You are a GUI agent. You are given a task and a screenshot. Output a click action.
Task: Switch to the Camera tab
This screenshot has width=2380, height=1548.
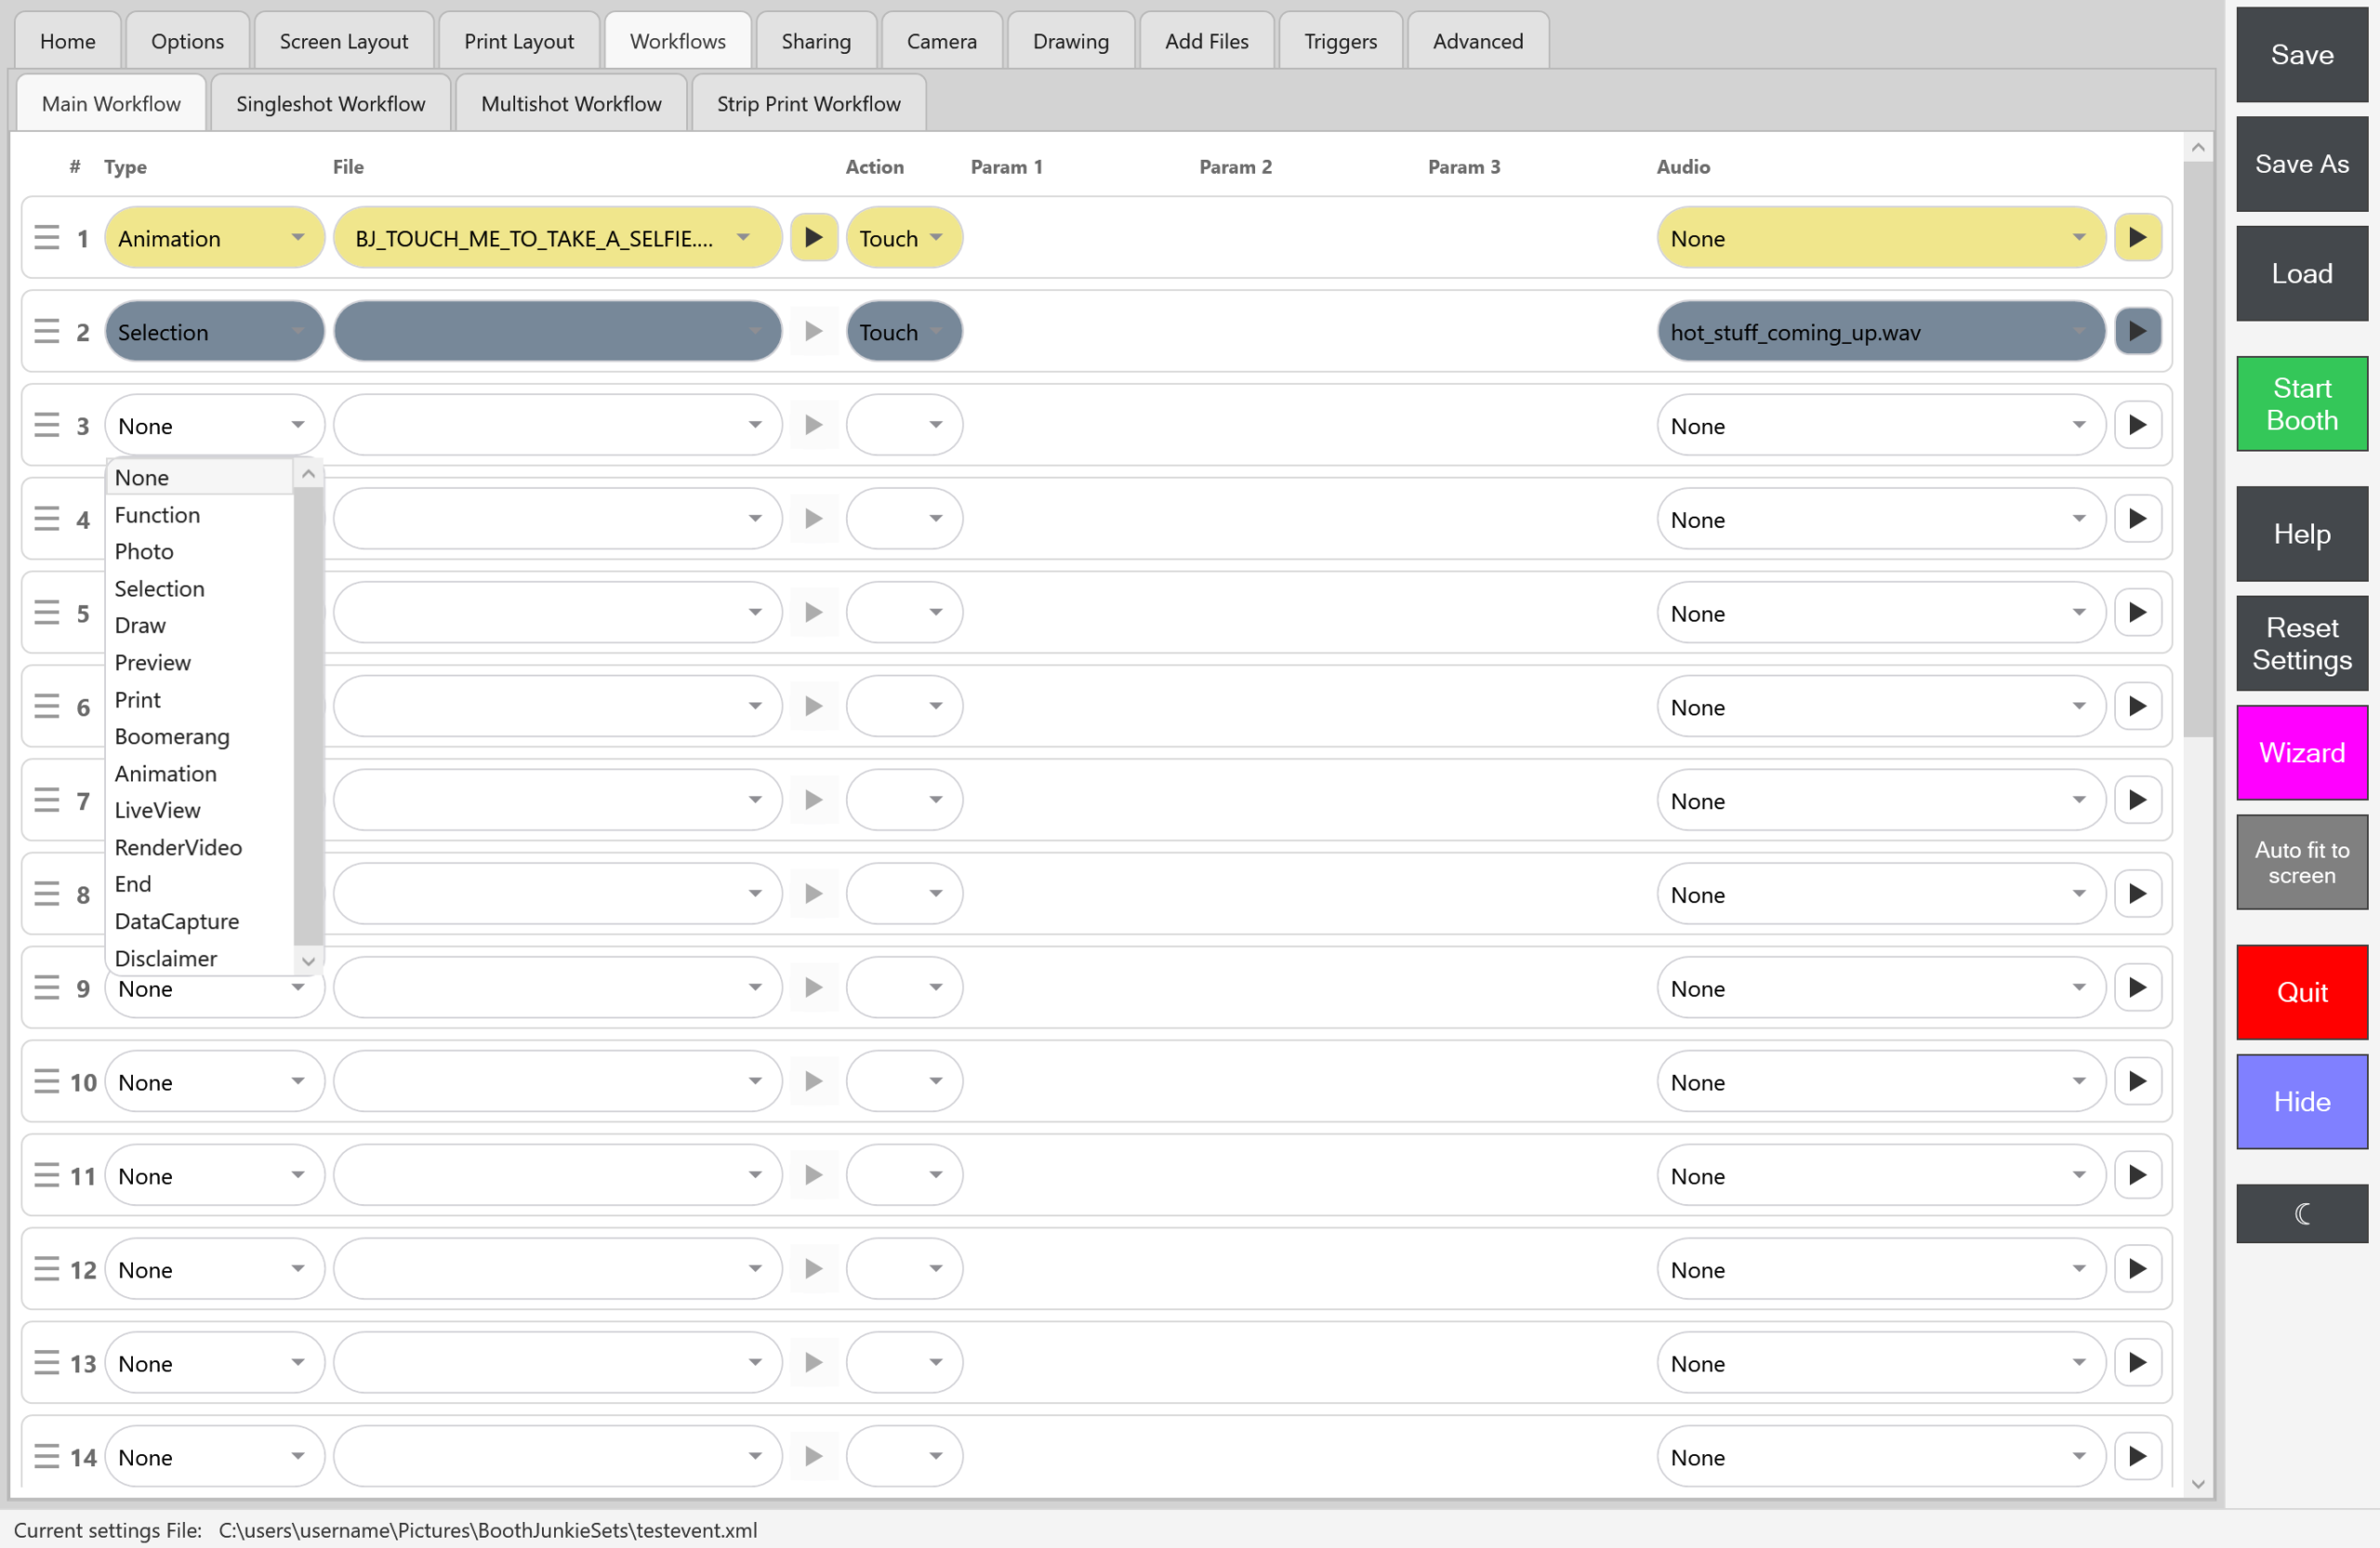pyautogui.click(x=941, y=41)
